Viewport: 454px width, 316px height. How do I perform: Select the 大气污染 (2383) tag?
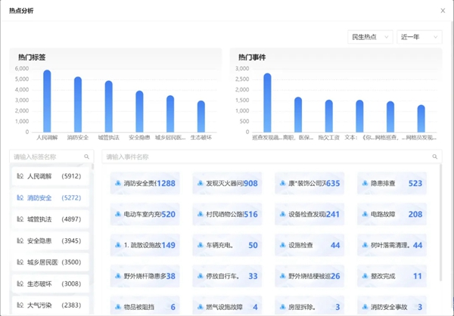[51, 305]
